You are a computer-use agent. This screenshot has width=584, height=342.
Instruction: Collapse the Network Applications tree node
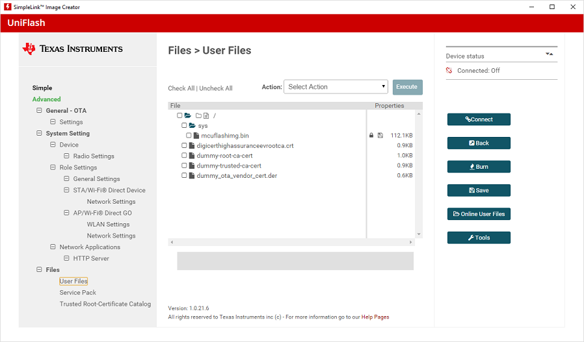point(53,247)
